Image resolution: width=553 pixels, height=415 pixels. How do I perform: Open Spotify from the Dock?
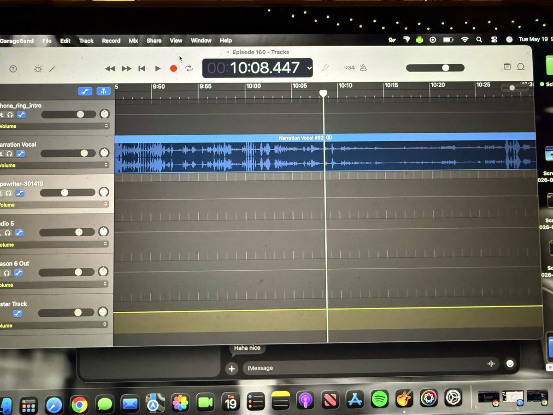tap(379, 399)
